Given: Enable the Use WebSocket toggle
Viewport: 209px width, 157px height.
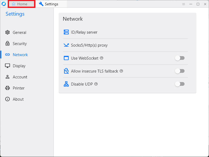Looking at the screenshot, I should click(x=180, y=58).
